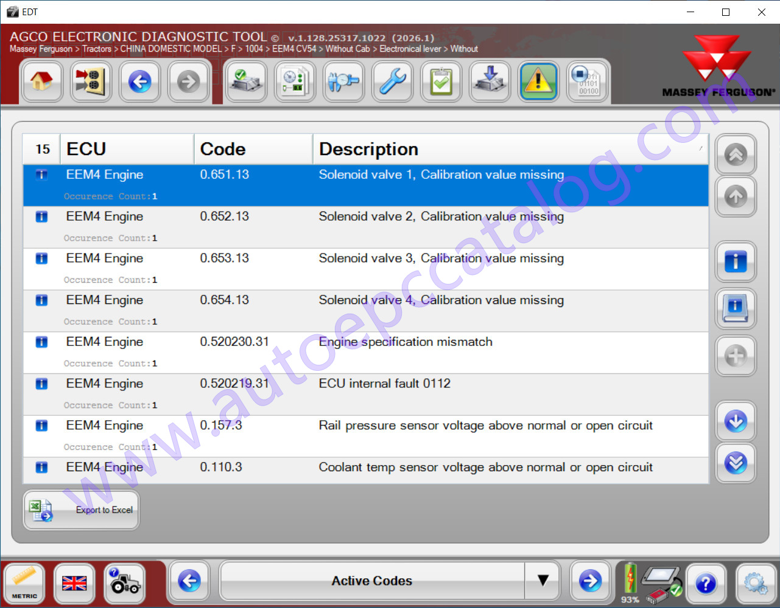Select code '0.110.3' cell

221,468
